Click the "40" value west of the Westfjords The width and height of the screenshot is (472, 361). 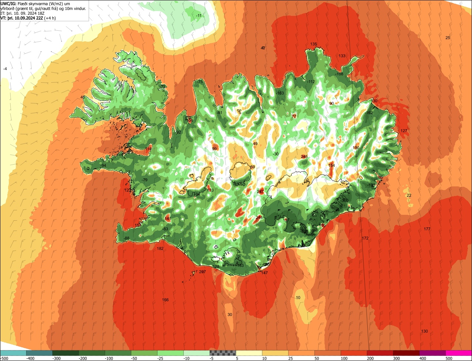pos(83,97)
